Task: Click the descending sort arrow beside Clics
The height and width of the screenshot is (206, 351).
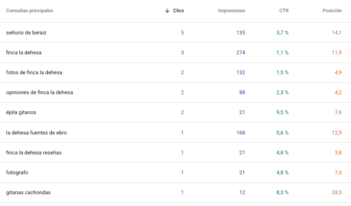Action: coord(167,10)
